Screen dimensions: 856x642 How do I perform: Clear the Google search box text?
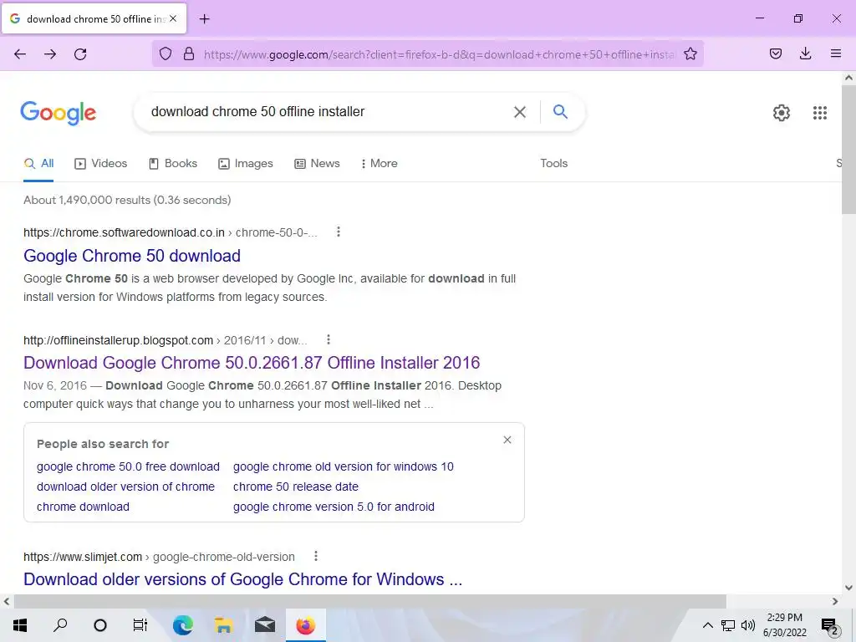click(x=520, y=112)
